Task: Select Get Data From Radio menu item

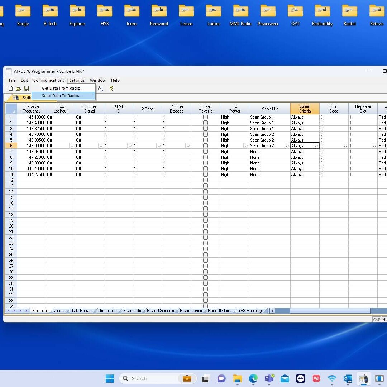Action: pyautogui.click(x=63, y=88)
